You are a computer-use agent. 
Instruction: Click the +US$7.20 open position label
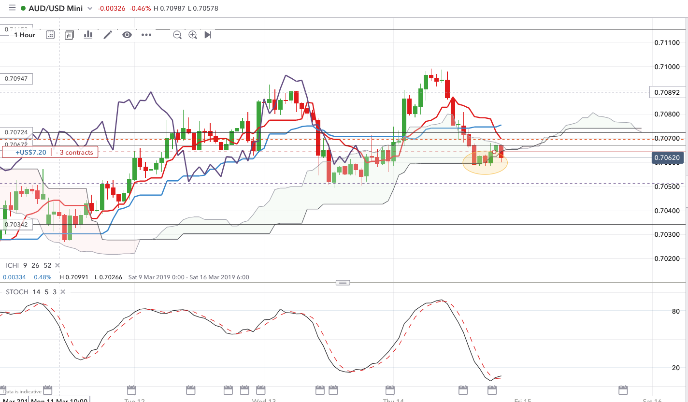coord(32,152)
